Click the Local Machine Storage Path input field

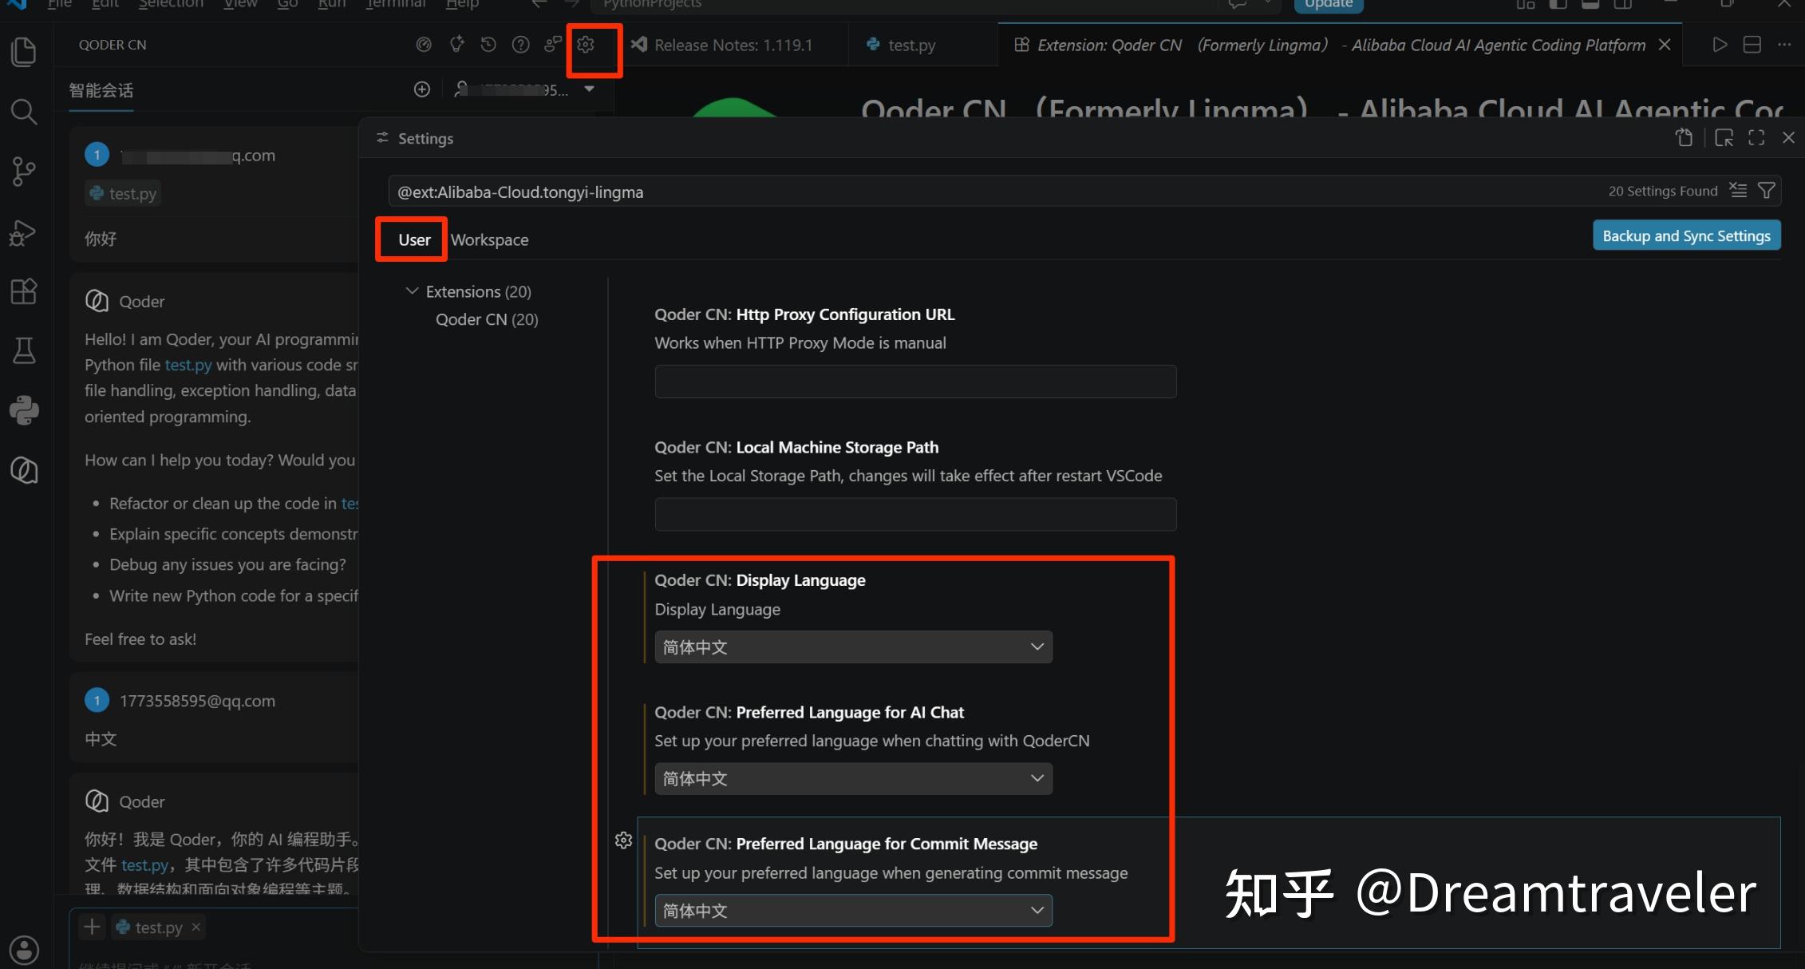point(915,514)
